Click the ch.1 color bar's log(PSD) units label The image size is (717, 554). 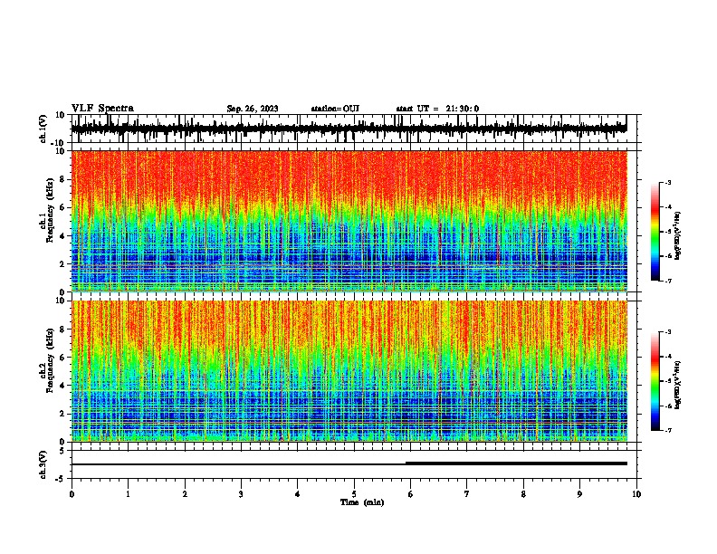point(678,235)
